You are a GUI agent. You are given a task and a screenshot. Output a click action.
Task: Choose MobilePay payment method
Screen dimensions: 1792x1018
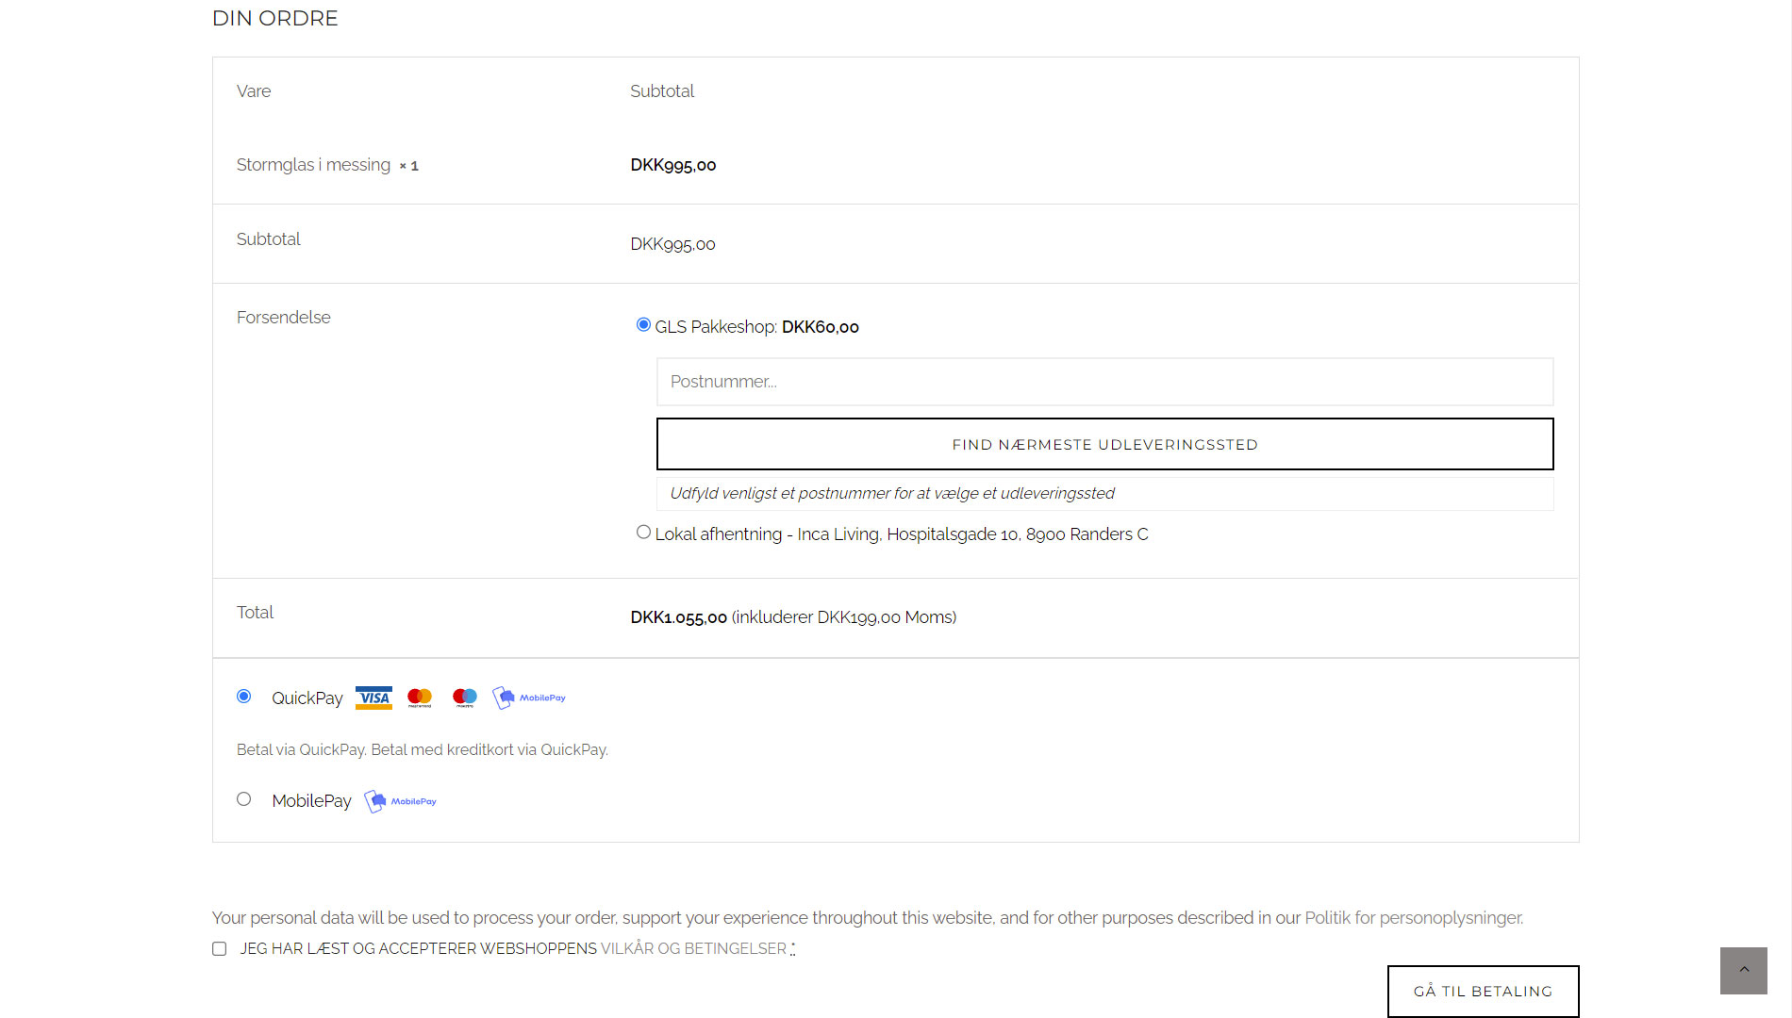244,799
